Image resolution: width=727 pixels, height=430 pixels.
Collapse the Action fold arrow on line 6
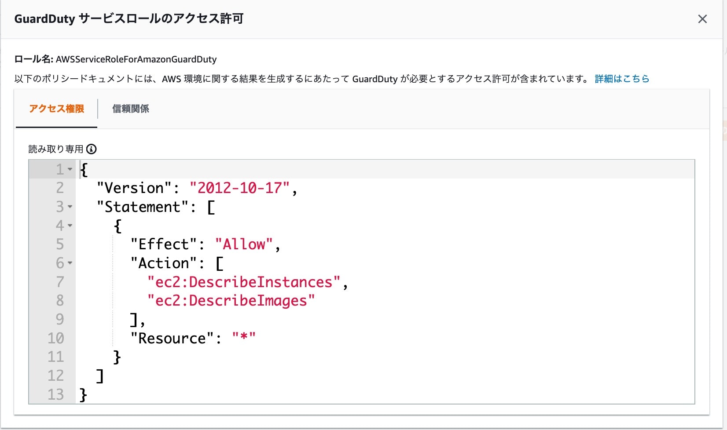[70, 263]
